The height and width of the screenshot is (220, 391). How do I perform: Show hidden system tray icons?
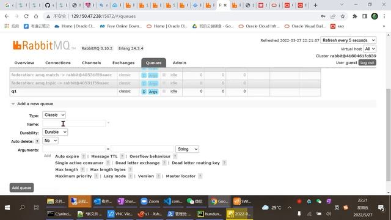(x=290, y=208)
